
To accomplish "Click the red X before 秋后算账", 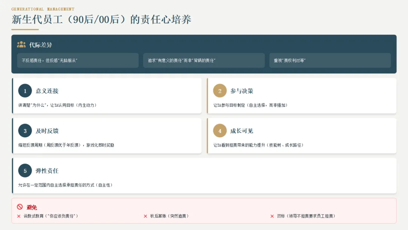I will pos(145,216).
